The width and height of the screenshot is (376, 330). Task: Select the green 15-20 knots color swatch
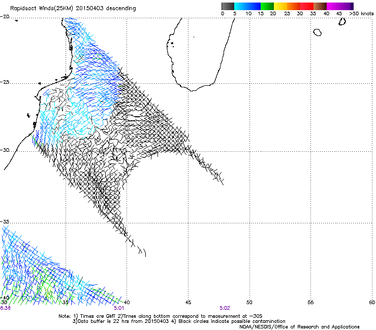coord(267,6)
